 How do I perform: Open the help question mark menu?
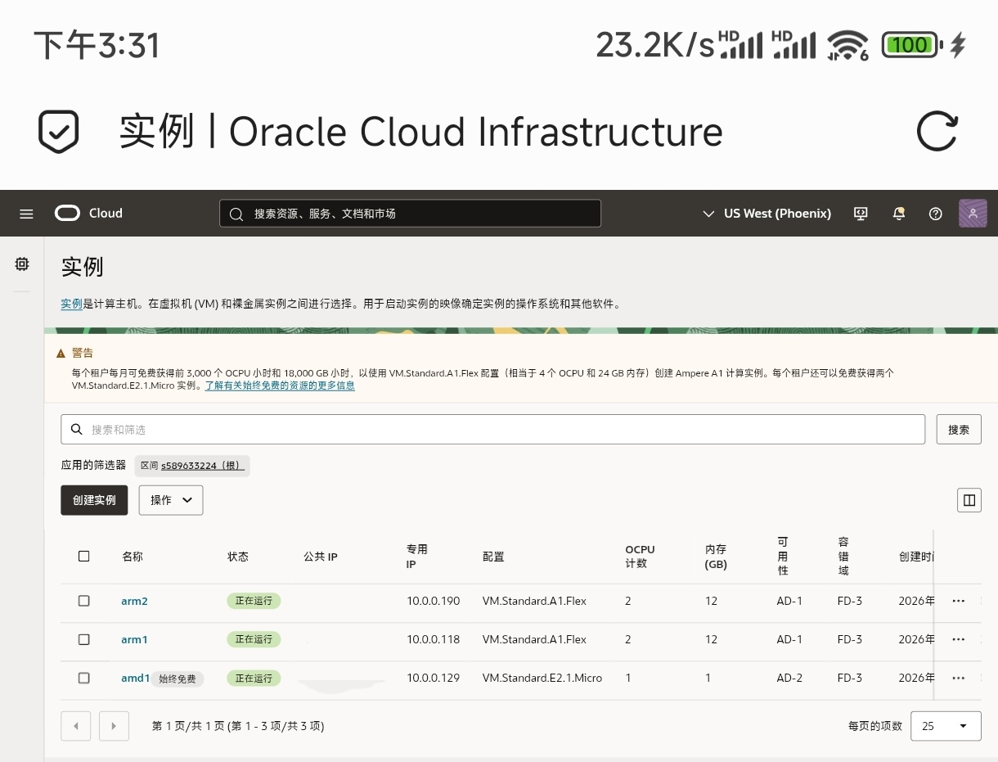click(936, 214)
